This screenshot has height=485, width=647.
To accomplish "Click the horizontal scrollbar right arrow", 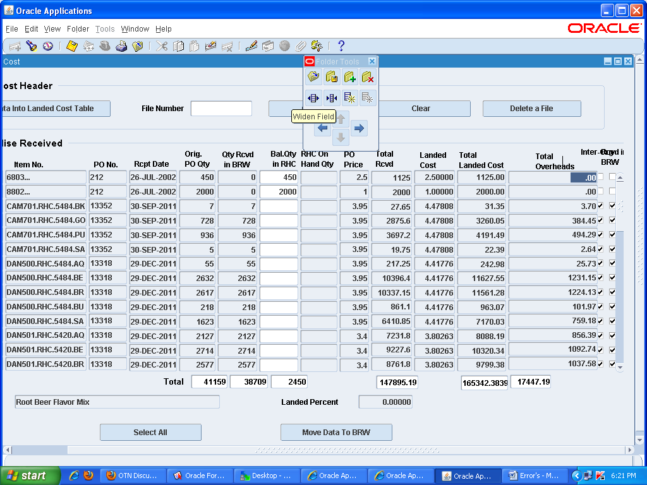I will click(629, 450).
